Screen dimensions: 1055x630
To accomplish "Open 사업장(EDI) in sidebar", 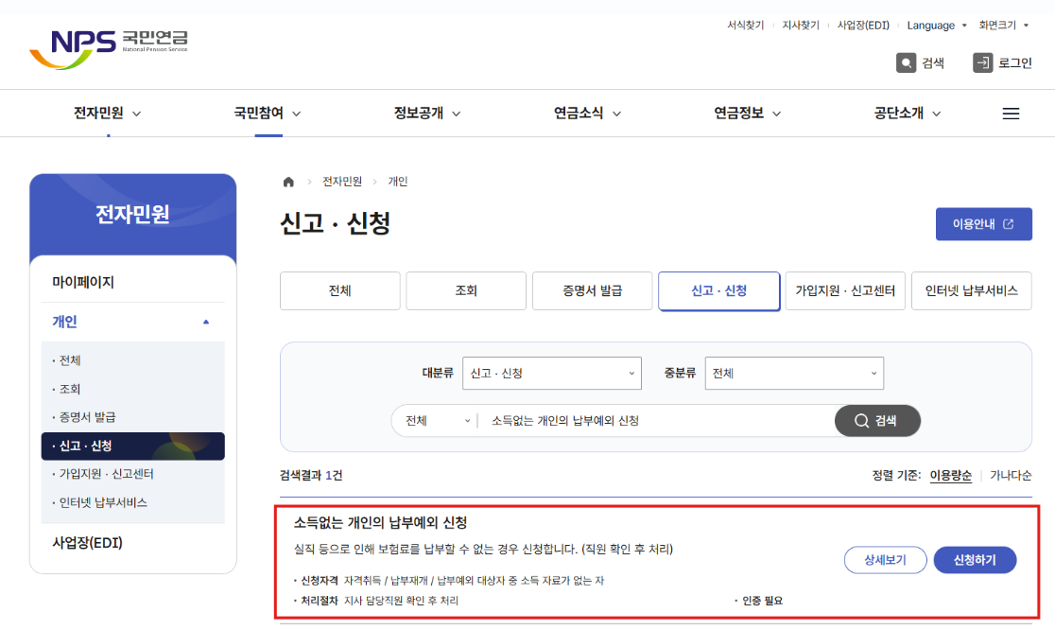I will click(x=88, y=543).
